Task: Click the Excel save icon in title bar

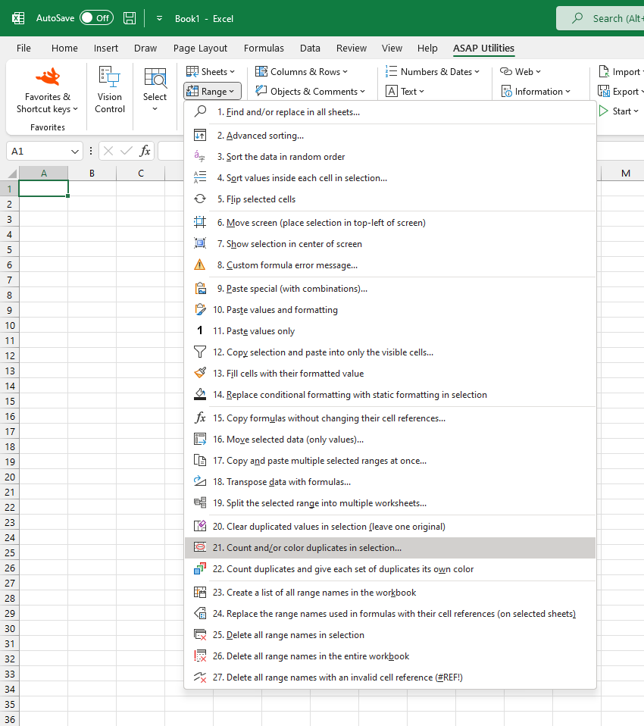Action: click(130, 18)
